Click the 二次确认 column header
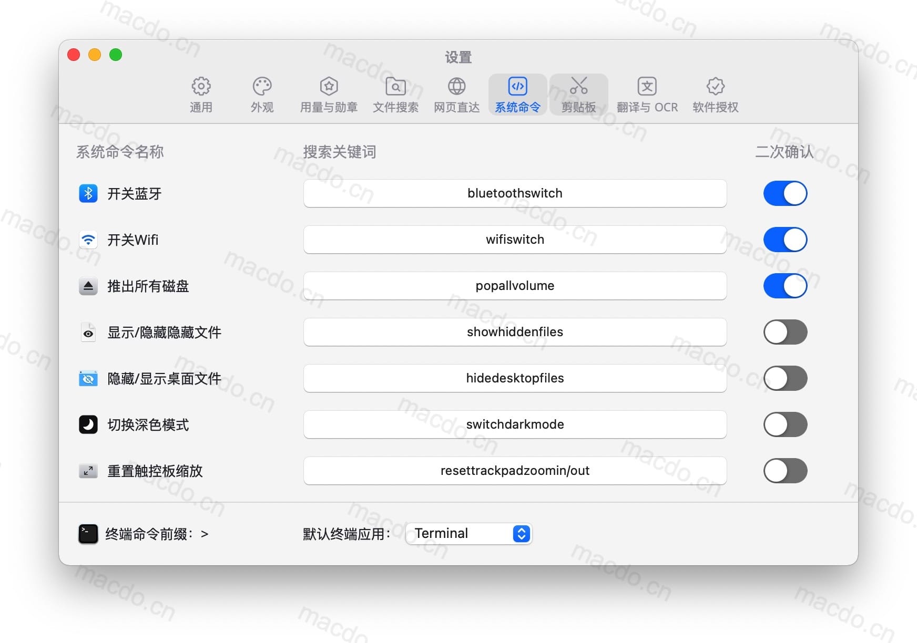The image size is (917, 643). (784, 152)
